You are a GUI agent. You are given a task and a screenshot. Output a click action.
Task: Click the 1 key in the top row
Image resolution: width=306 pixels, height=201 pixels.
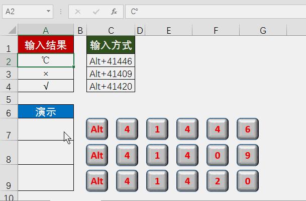tap(157, 129)
